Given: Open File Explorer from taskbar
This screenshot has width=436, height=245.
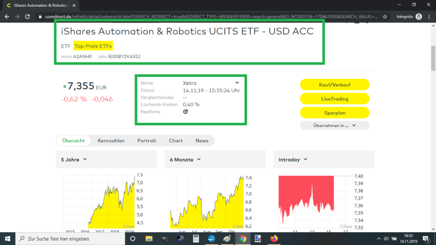Looking at the screenshot, I should (x=149, y=239).
